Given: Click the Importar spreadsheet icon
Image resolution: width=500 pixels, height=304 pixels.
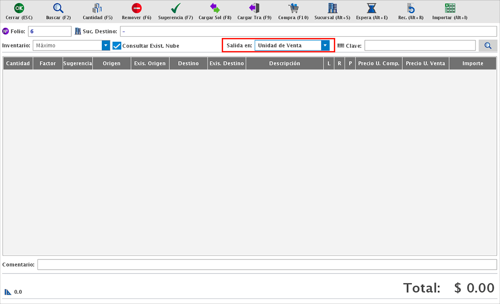Looking at the screenshot, I should (450, 8).
